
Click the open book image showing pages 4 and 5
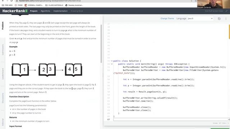73,70
